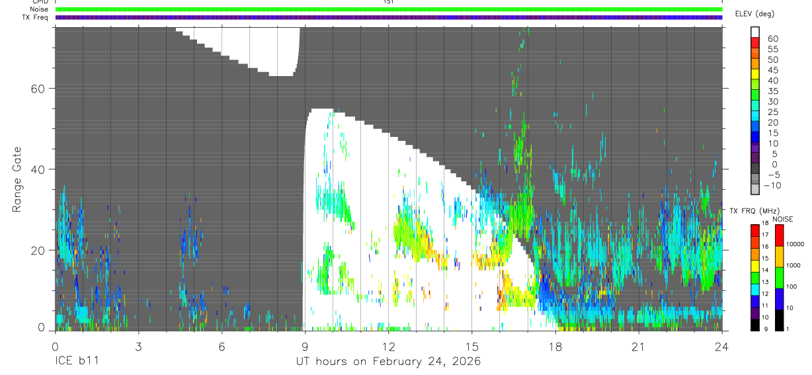Click the red top swatch of the TX FRQ bar
Image resolution: width=812 pixels, height=375 pixels.
[x=754, y=229]
